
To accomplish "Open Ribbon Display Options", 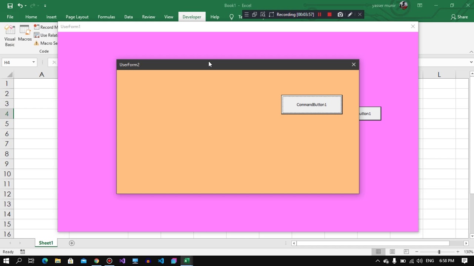I will tap(420, 6).
